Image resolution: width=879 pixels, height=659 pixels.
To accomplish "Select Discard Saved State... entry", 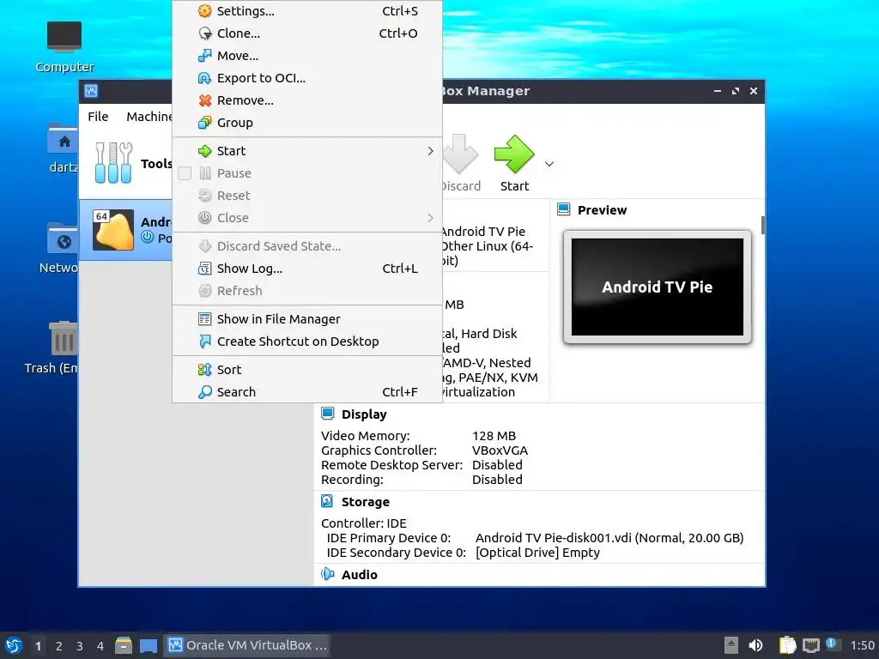I will (x=307, y=246).
